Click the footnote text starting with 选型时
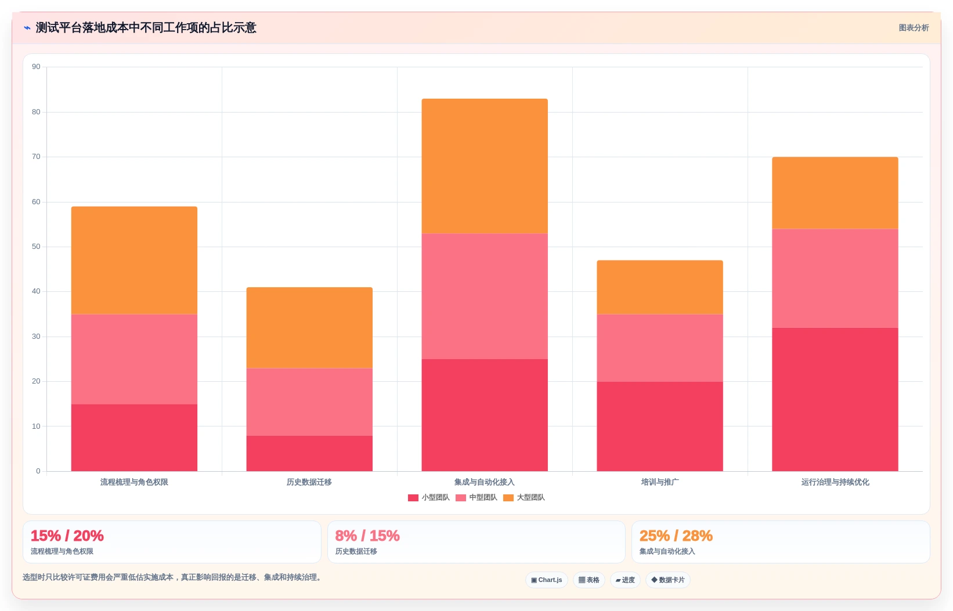Image resolution: width=953 pixels, height=611 pixels. [173, 577]
